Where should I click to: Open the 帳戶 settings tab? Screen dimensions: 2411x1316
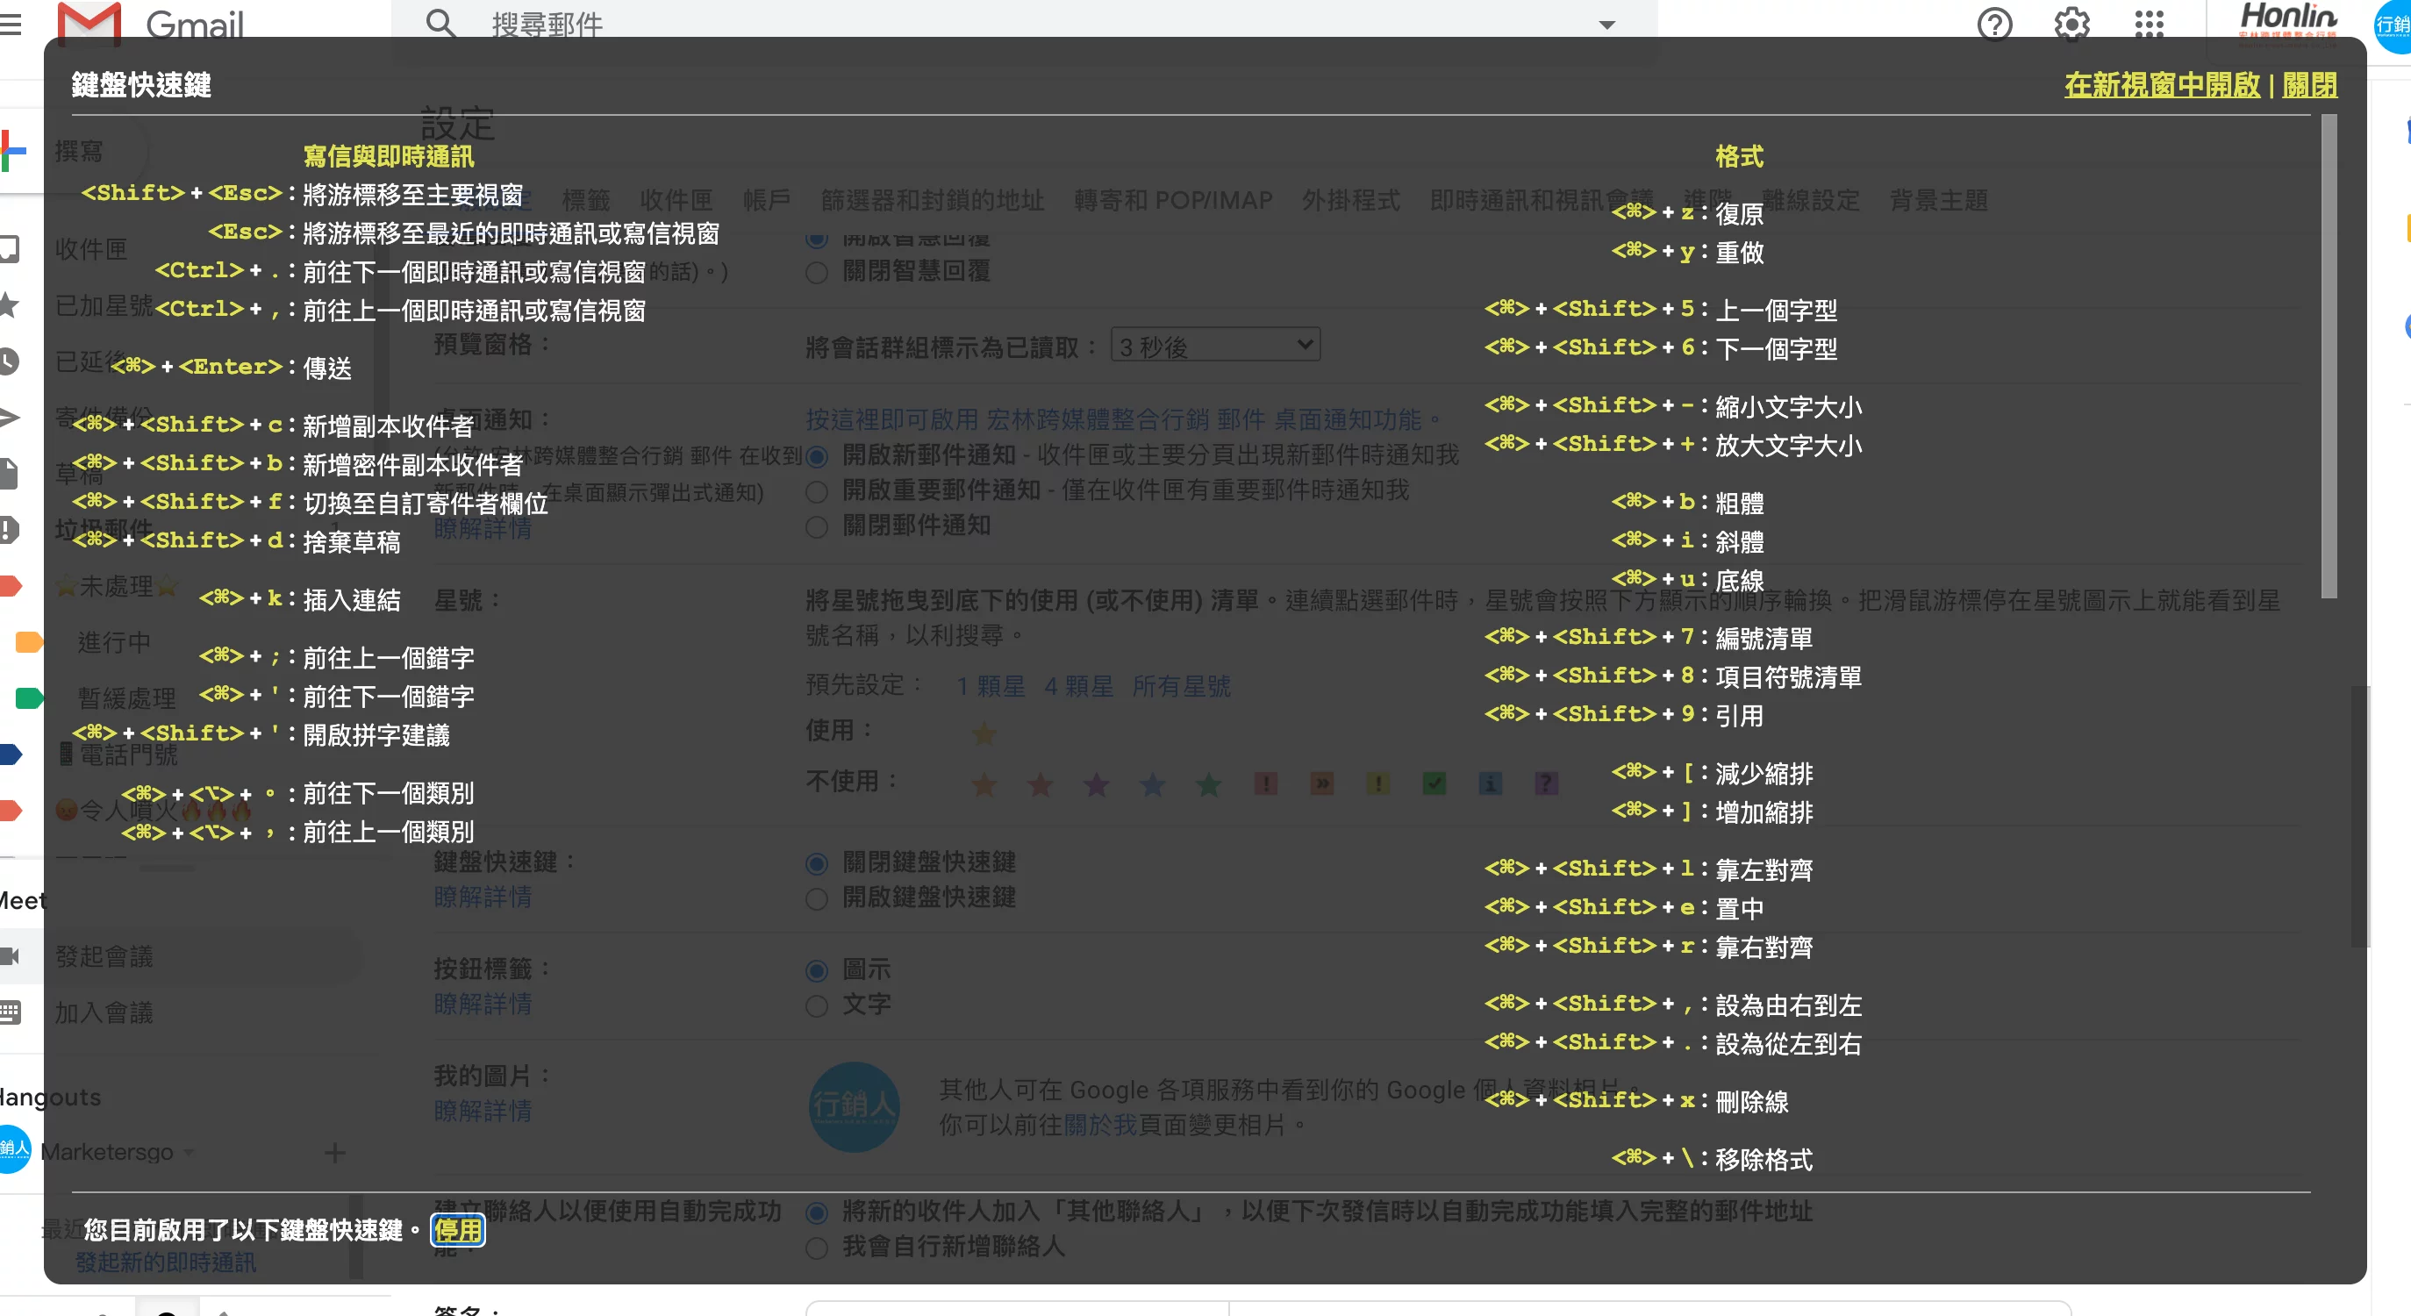[x=767, y=200]
